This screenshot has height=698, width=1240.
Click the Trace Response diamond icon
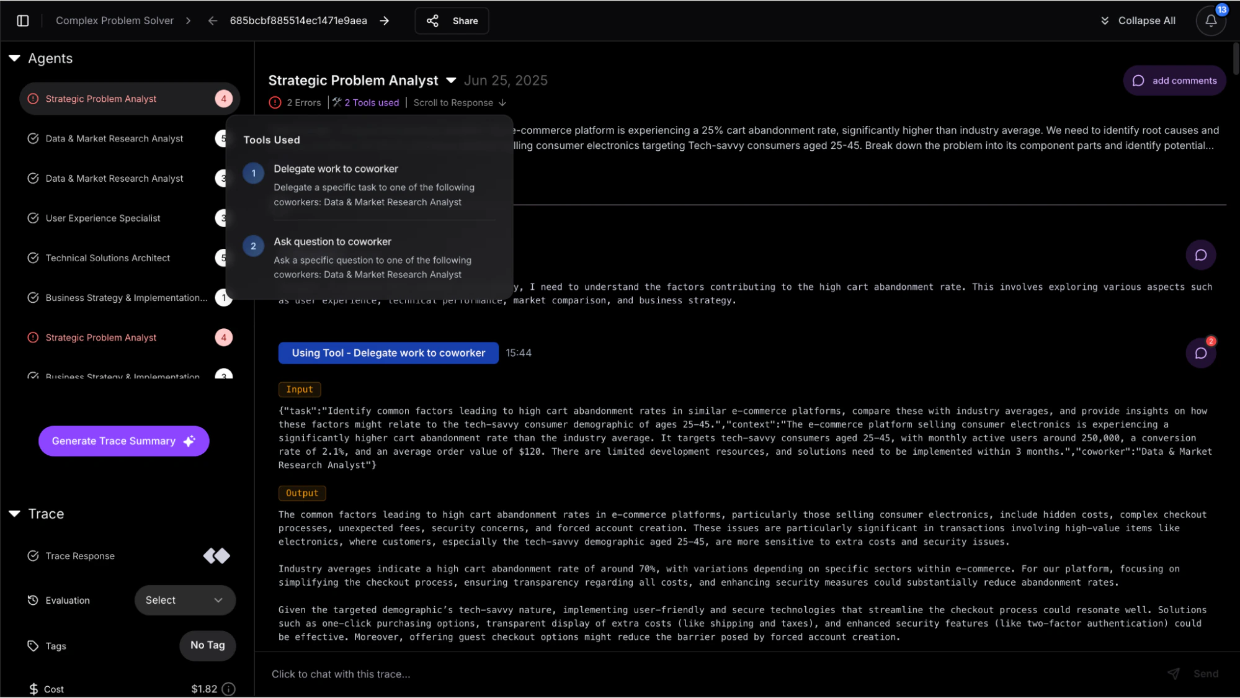[x=216, y=556]
